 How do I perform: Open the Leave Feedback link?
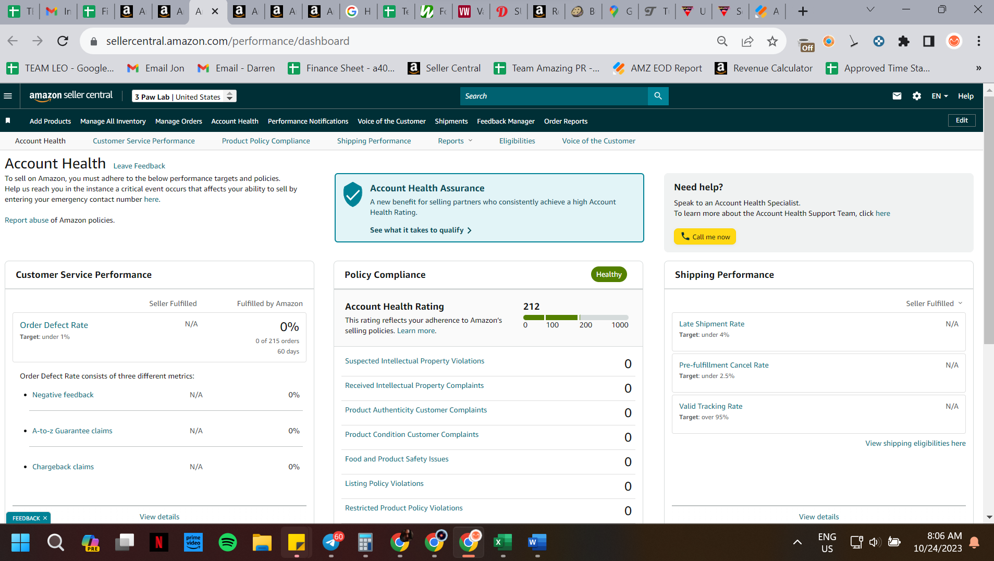point(139,166)
